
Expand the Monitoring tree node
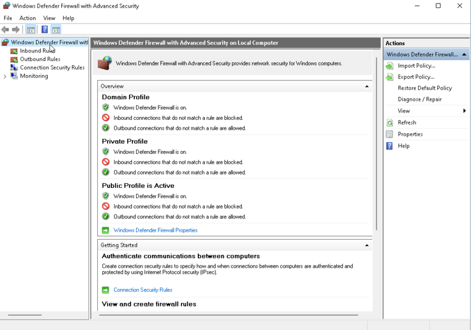(x=5, y=76)
